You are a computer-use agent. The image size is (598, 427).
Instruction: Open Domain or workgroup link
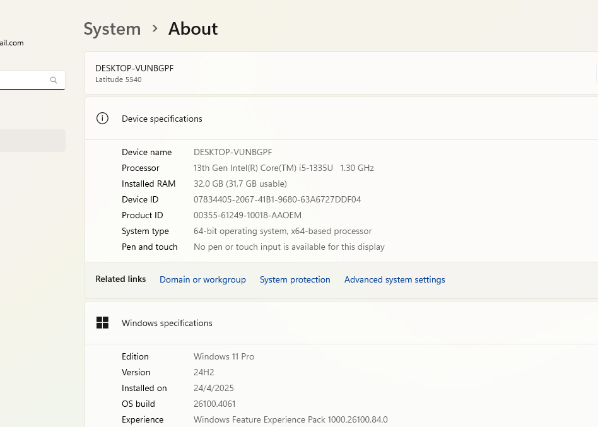click(x=202, y=279)
